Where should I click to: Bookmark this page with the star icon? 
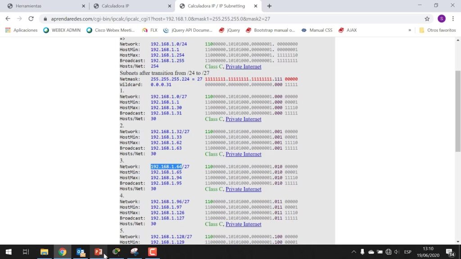pos(427,19)
